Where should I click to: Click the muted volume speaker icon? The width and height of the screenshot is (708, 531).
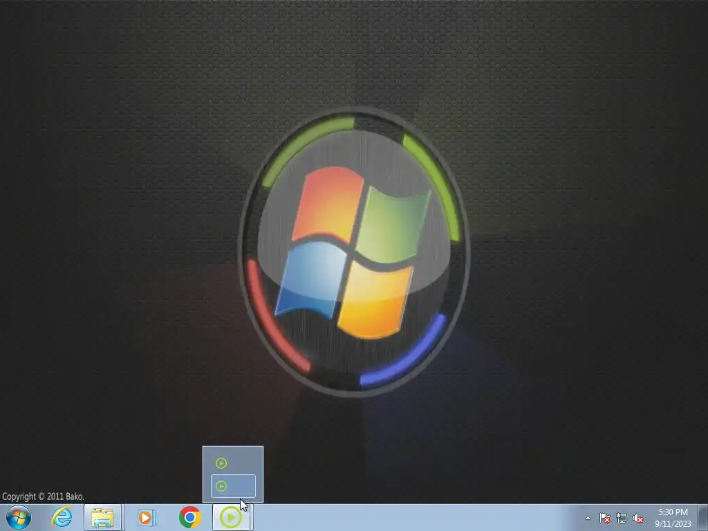click(638, 518)
